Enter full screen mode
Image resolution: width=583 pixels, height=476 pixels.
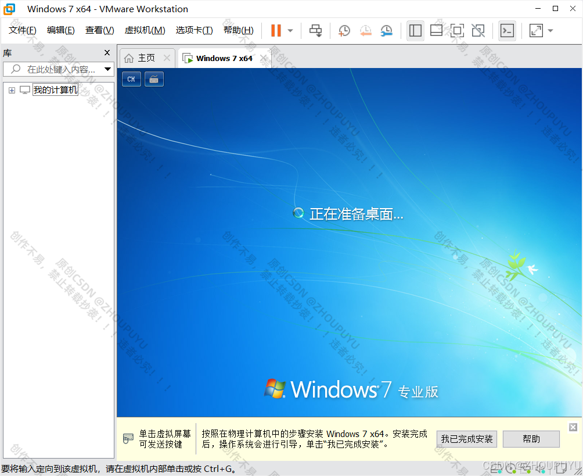[x=457, y=31]
